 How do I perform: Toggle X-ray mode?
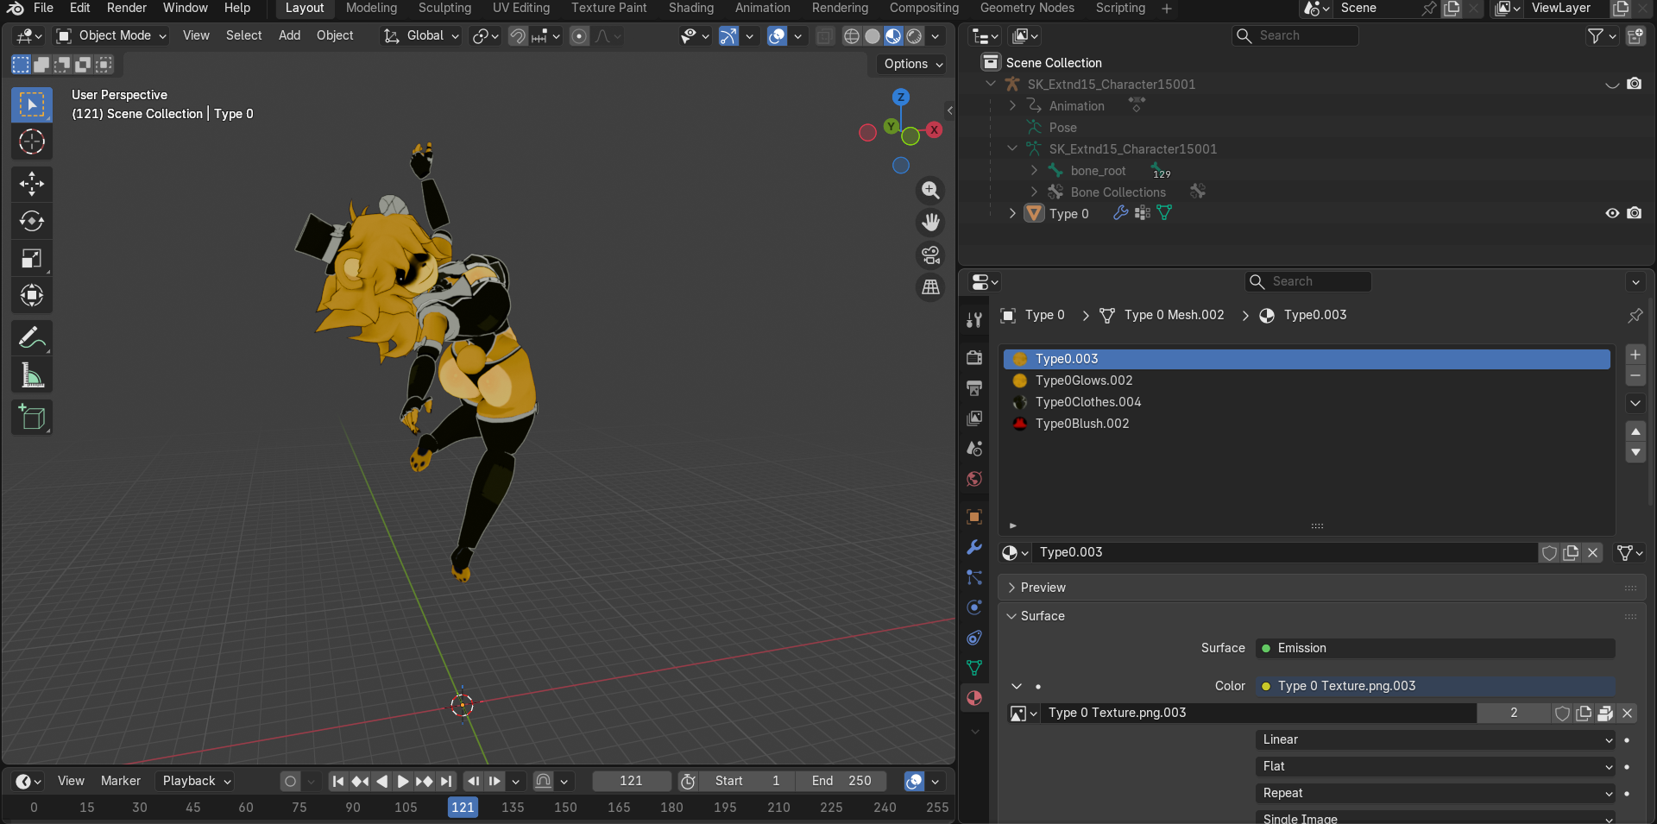point(825,36)
